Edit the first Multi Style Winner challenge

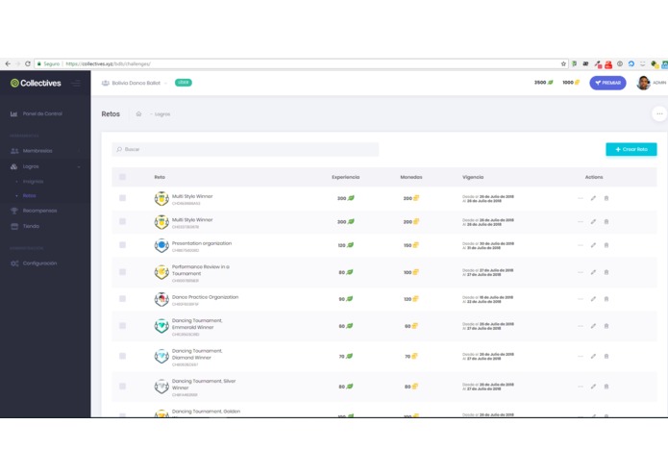point(593,198)
